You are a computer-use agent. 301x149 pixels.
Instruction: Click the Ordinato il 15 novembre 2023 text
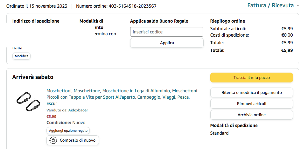click(x=38, y=6)
